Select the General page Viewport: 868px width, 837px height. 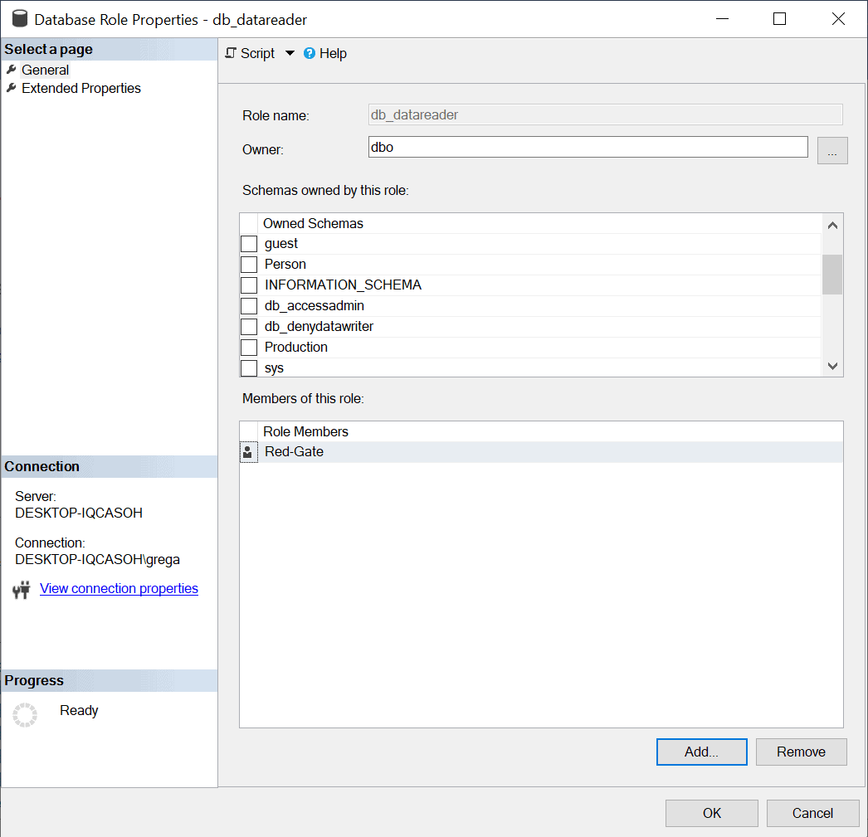point(46,70)
